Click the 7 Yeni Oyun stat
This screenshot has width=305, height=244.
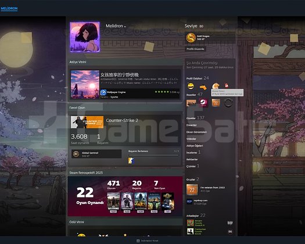coord(159,185)
